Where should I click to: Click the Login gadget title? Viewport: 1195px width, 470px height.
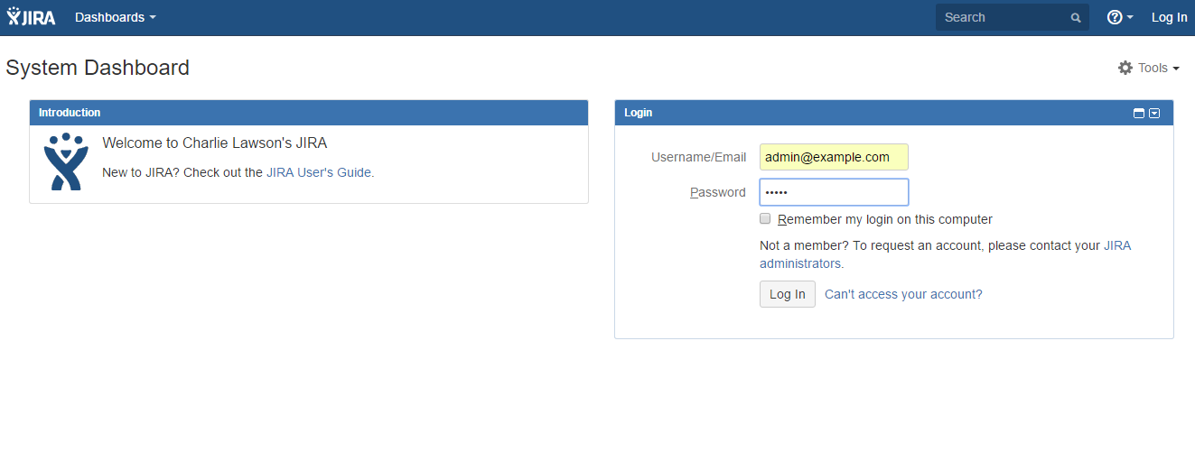pos(638,113)
